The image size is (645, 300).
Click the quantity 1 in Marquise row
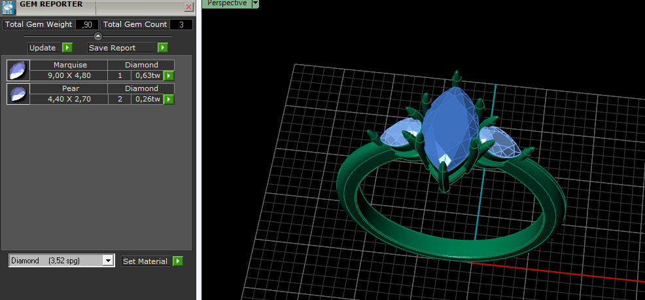click(120, 76)
